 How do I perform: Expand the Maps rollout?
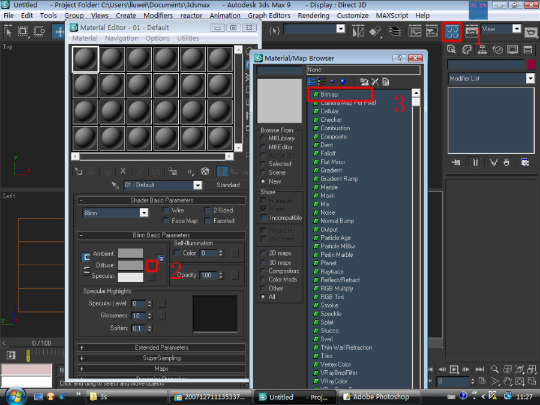tap(161, 369)
